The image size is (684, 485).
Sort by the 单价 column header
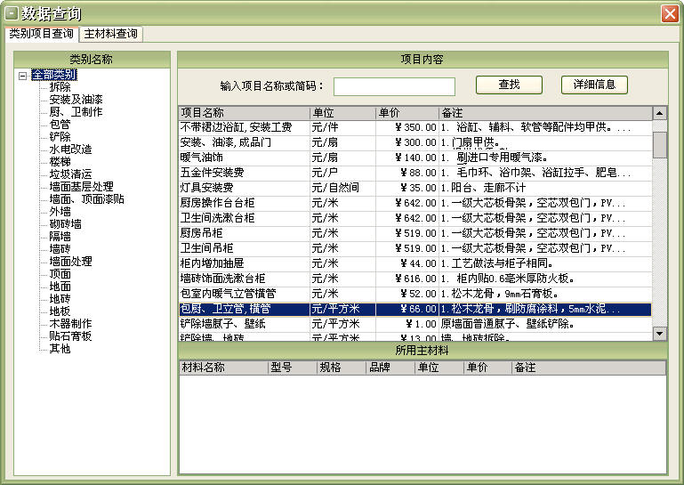(407, 113)
